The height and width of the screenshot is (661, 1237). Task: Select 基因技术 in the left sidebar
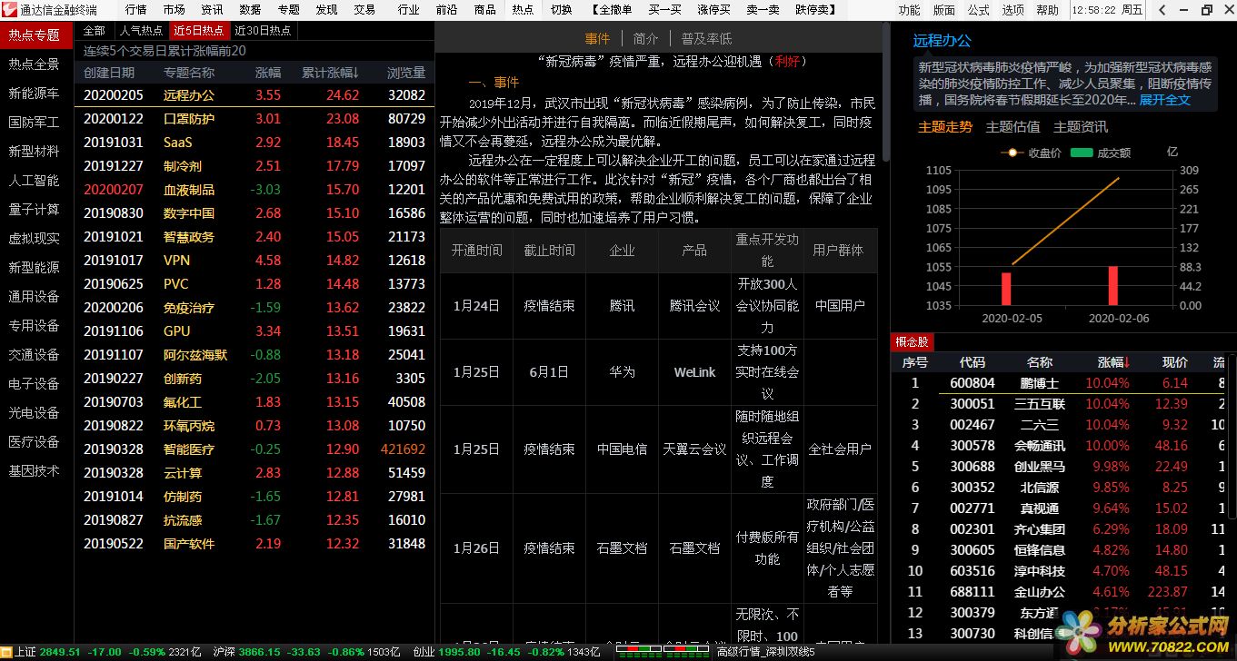tap(35, 471)
